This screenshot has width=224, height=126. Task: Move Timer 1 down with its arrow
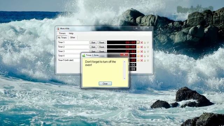pos(148,43)
